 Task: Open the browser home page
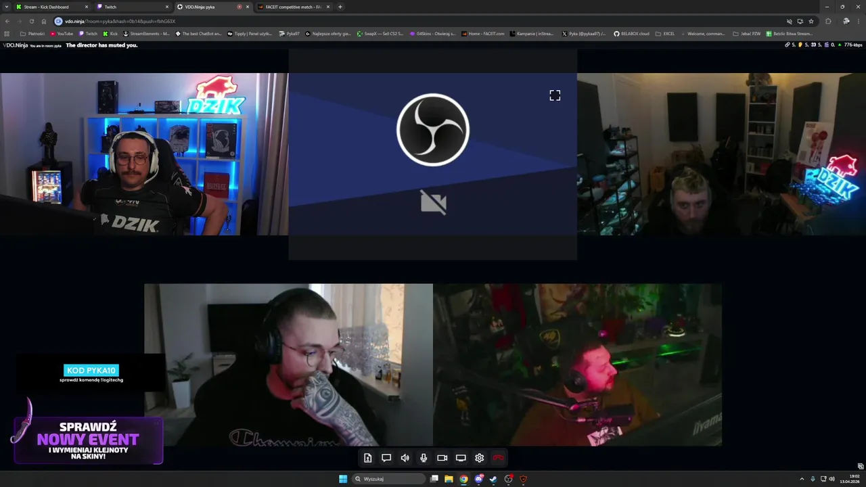click(44, 21)
